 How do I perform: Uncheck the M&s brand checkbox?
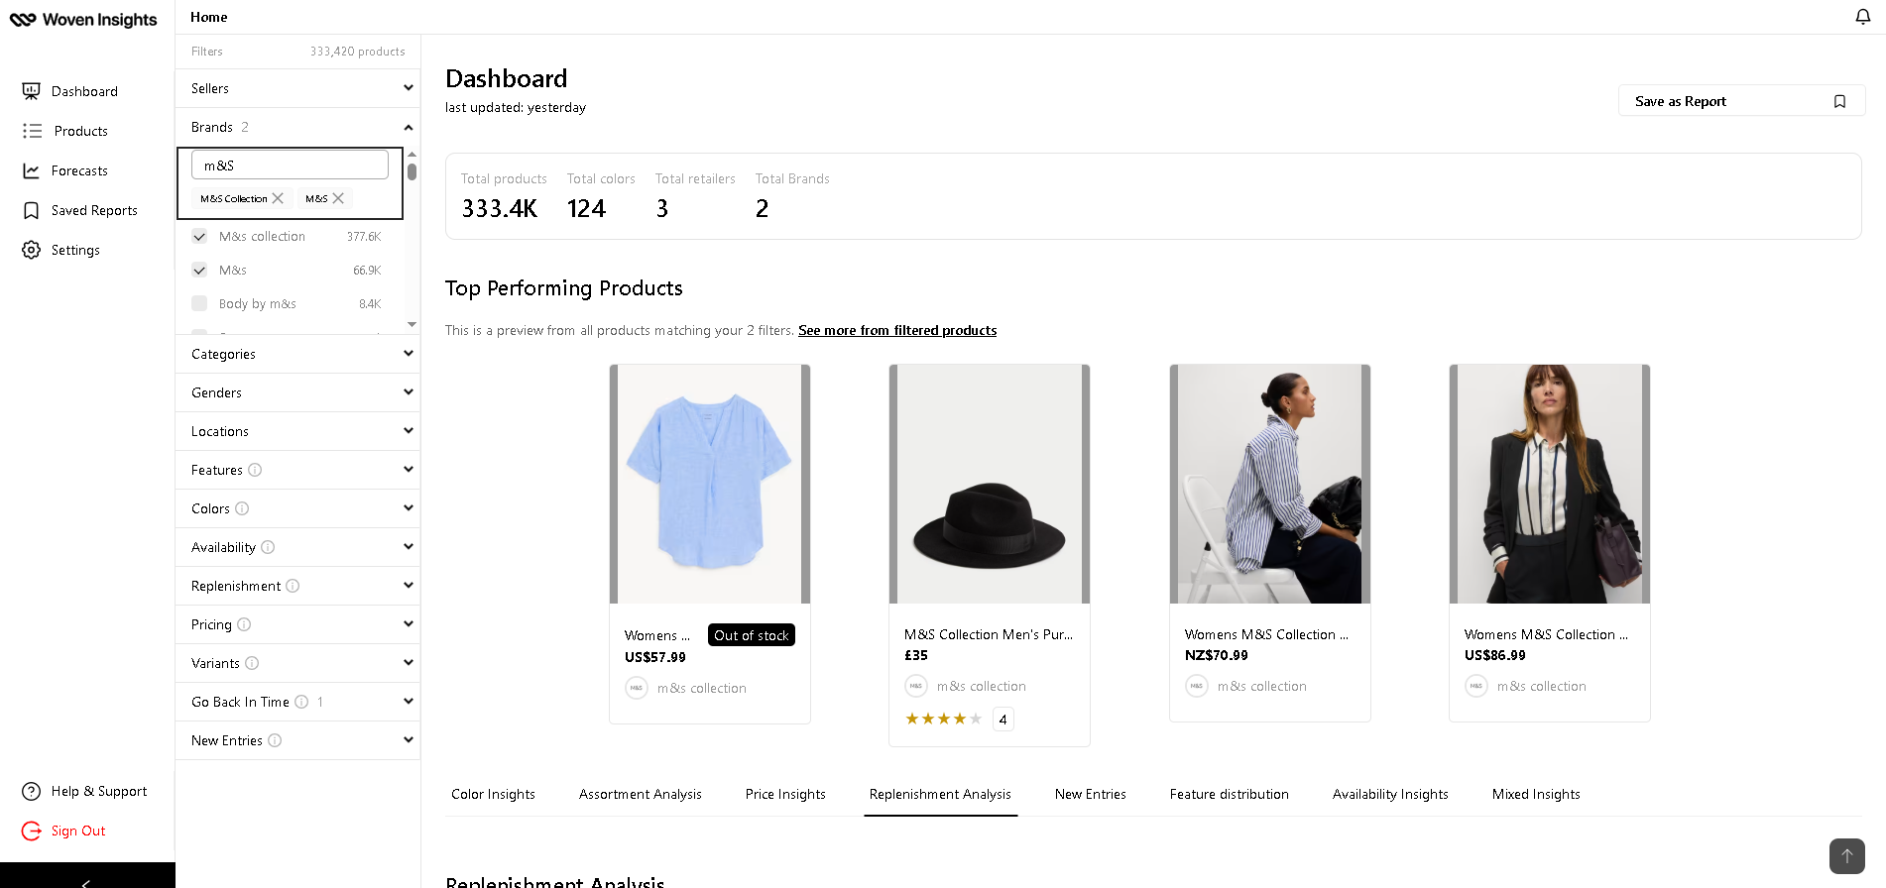pyautogui.click(x=199, y=271)
